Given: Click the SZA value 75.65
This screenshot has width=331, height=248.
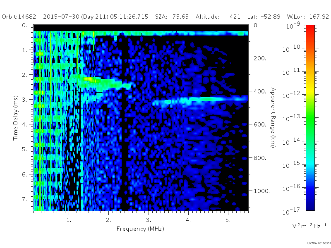Looking at the screenshot, I should point(180,17).
